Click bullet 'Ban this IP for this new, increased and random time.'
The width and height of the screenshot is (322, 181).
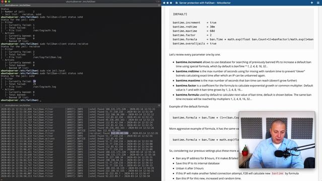click(x=208, y=178)
